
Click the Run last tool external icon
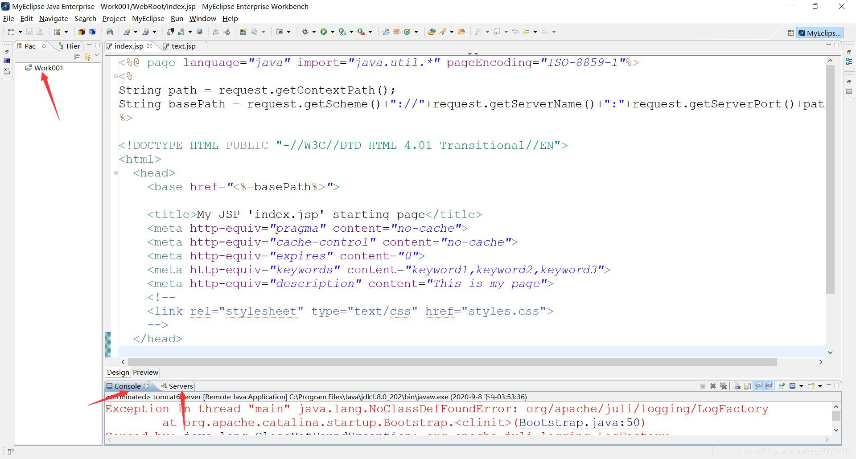[361, 32]
